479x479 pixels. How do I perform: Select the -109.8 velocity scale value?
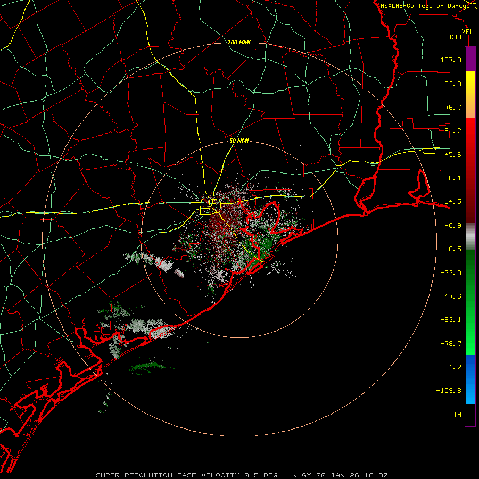coord(449,391)
